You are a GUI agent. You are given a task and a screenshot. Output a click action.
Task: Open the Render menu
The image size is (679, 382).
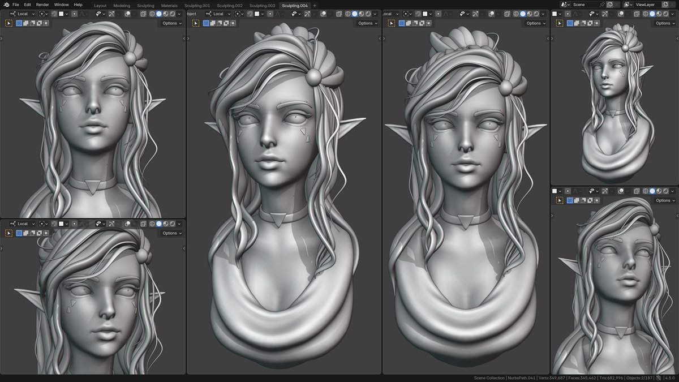tap(42, 5)
